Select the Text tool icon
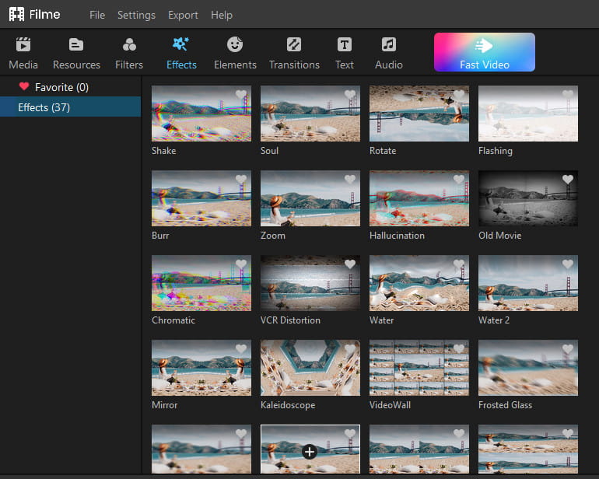 coord(344,45)
